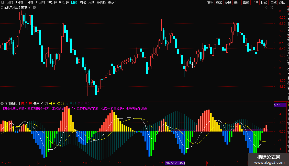Click the diamond icon above the price chart
289x166 pixels.
click(x=266, y=8)
